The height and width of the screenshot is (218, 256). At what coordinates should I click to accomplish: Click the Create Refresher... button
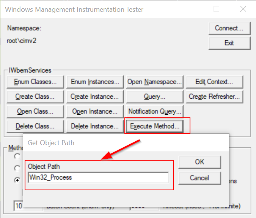214,96
